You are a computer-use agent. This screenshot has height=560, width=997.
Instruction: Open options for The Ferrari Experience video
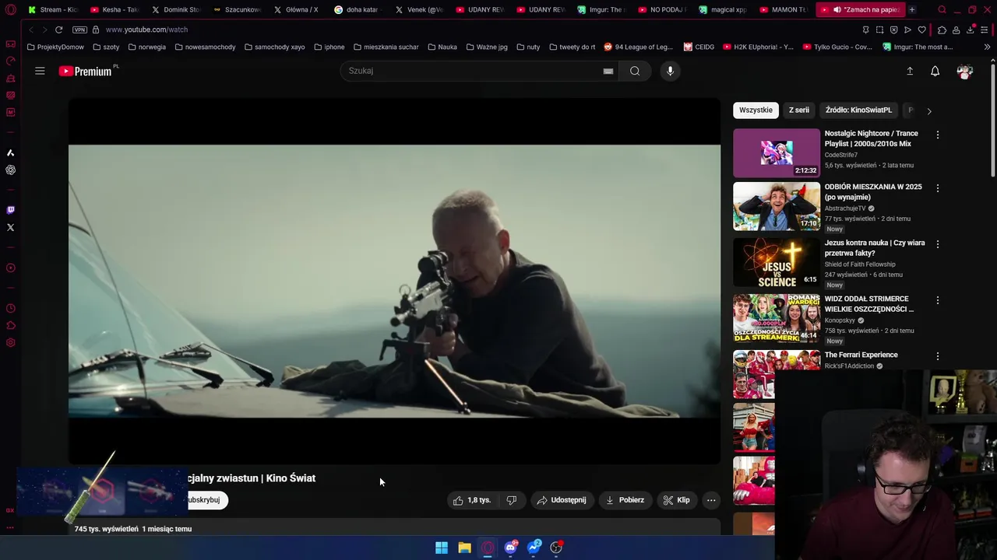point(938,356)
